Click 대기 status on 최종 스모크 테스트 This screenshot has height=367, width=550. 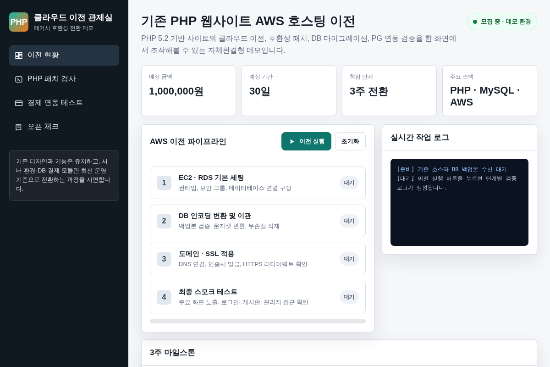coord(349,297)
